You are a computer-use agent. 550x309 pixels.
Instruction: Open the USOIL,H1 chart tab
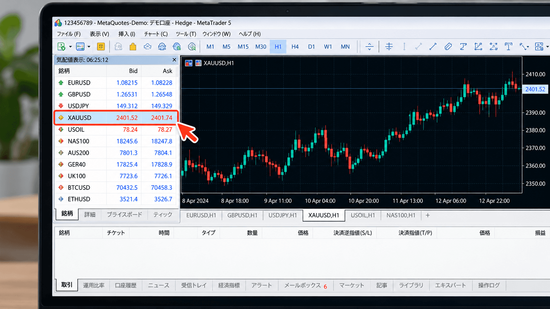[363, 215]
